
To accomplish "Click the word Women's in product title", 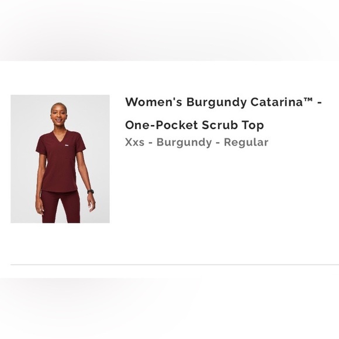I will (x=154, y=102).
